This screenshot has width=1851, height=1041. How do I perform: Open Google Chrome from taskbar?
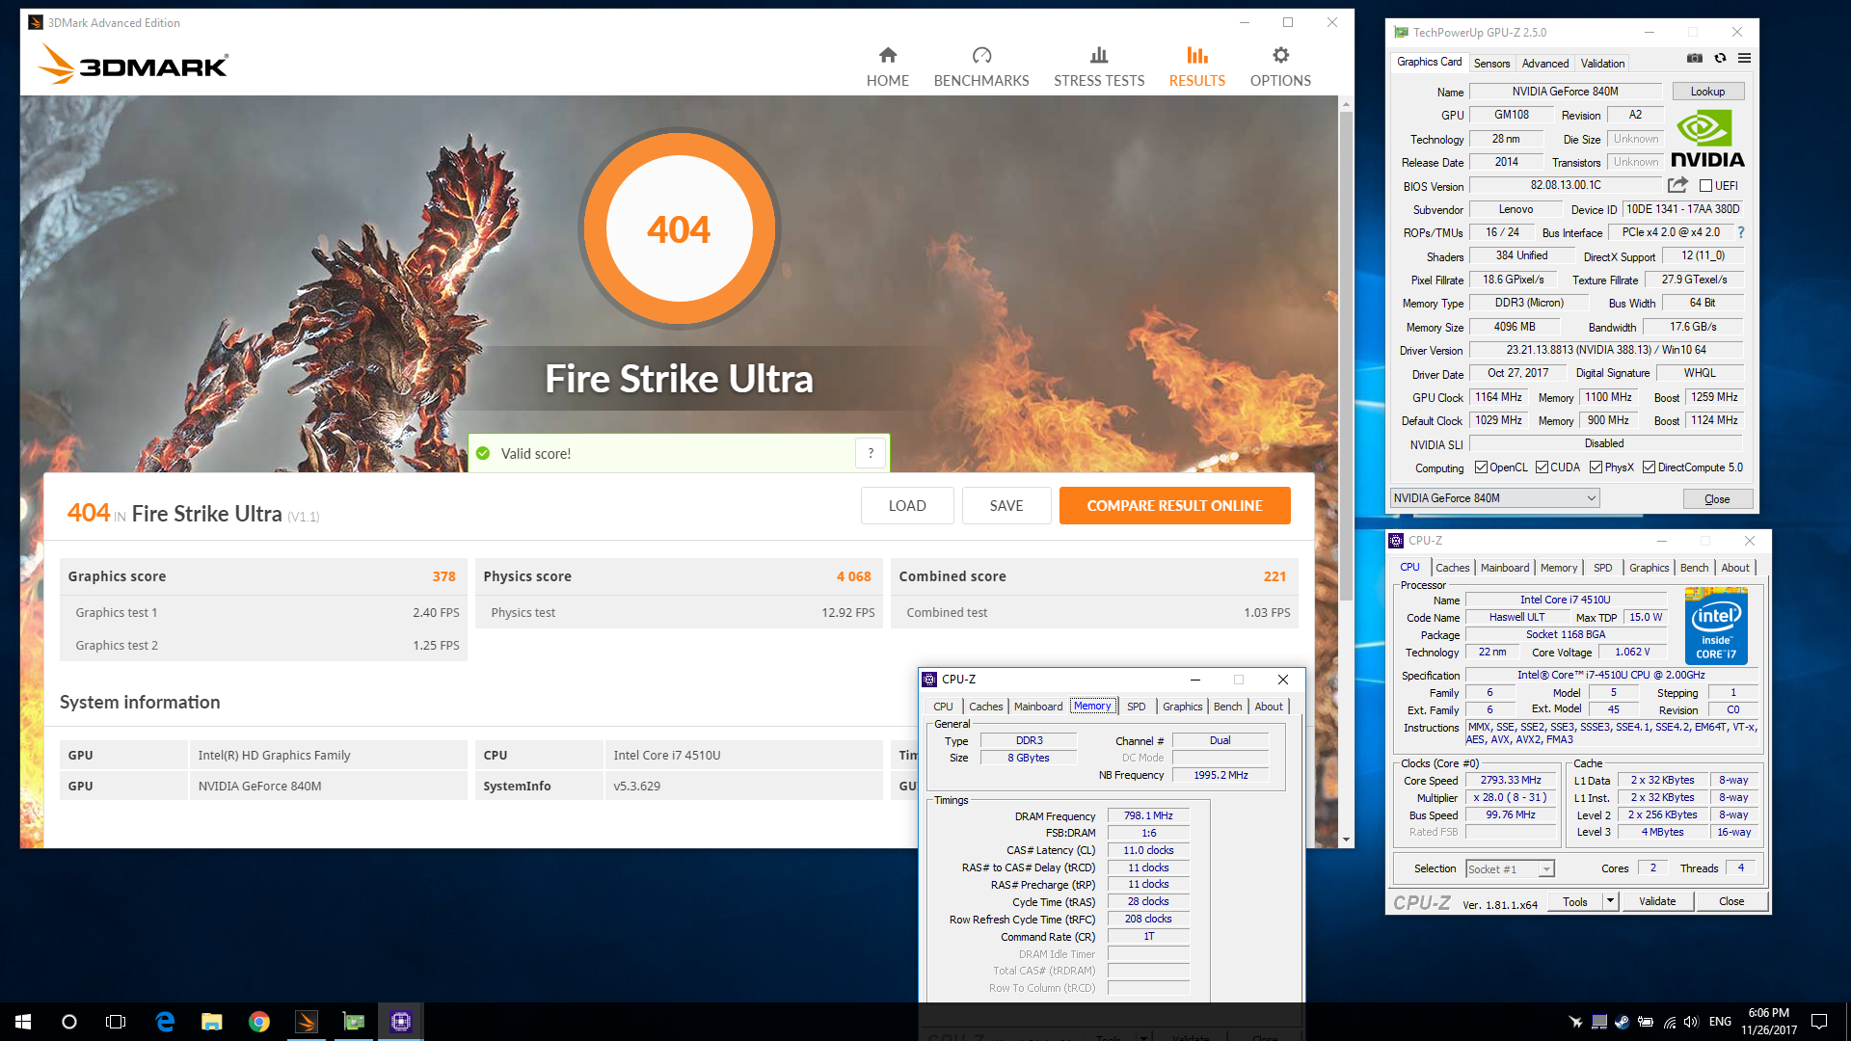[x=259, y=1022]
